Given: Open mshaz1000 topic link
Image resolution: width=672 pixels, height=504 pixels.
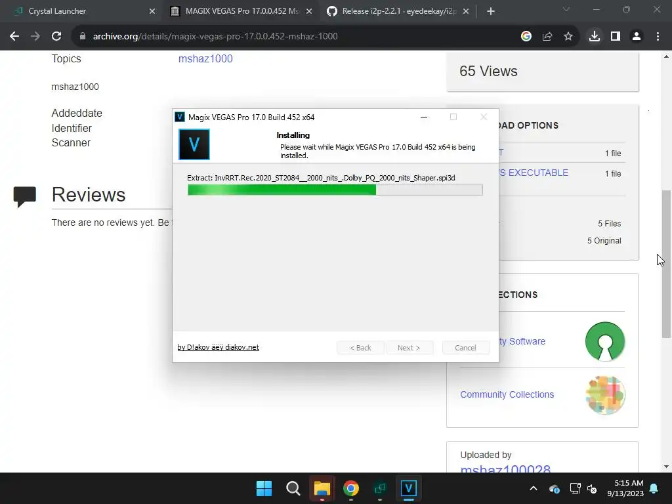Looking at the screenshot, I should click(x=205, y=58).
